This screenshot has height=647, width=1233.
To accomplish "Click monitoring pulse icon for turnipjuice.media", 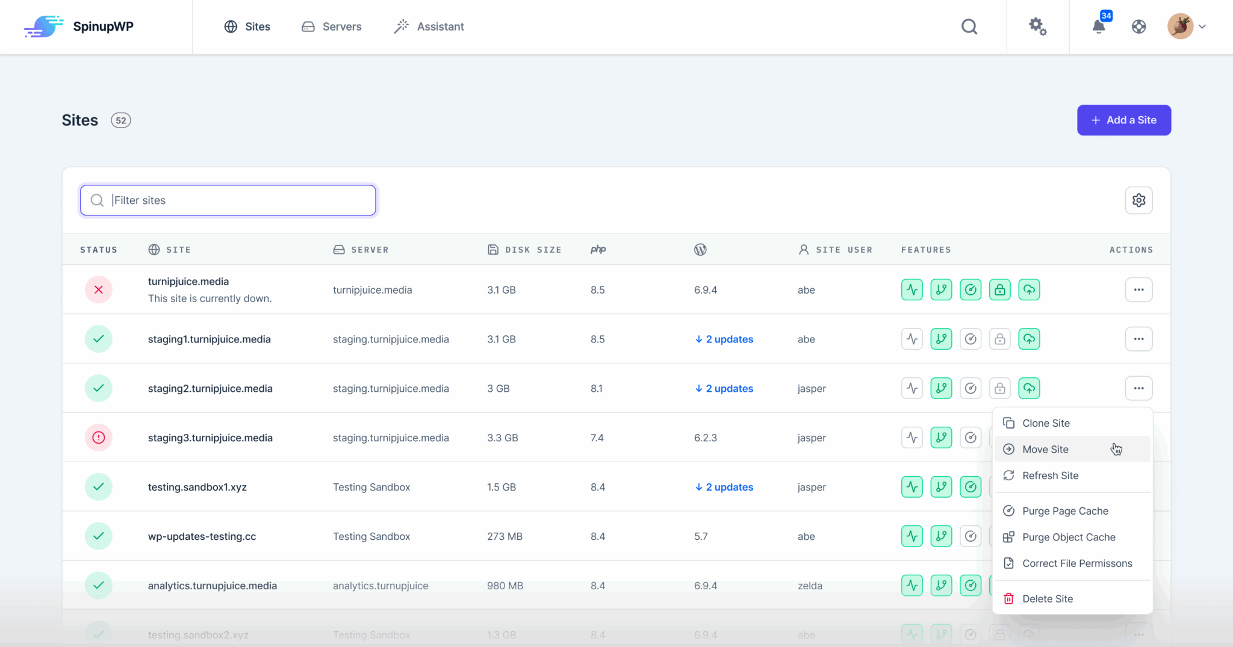I will click(912, 290).
